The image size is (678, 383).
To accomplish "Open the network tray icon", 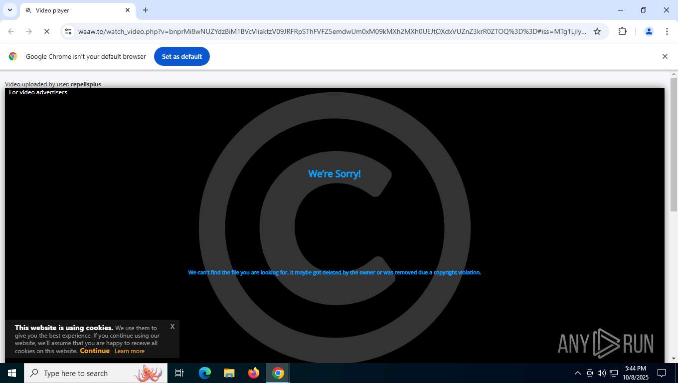I will (614, 373).
